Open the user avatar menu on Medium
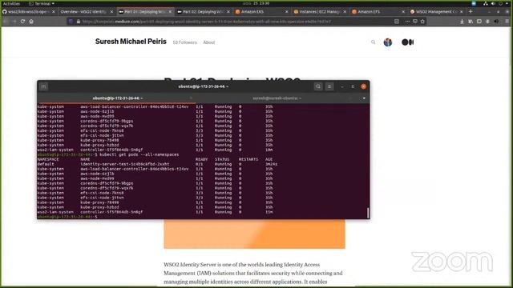The width and height of the screenshot is (513, 288). click(388, 42)
